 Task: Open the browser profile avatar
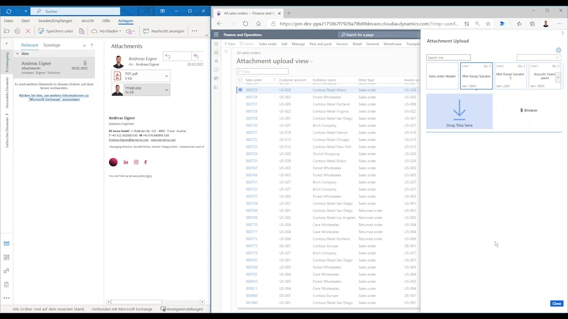pos(546,24)
